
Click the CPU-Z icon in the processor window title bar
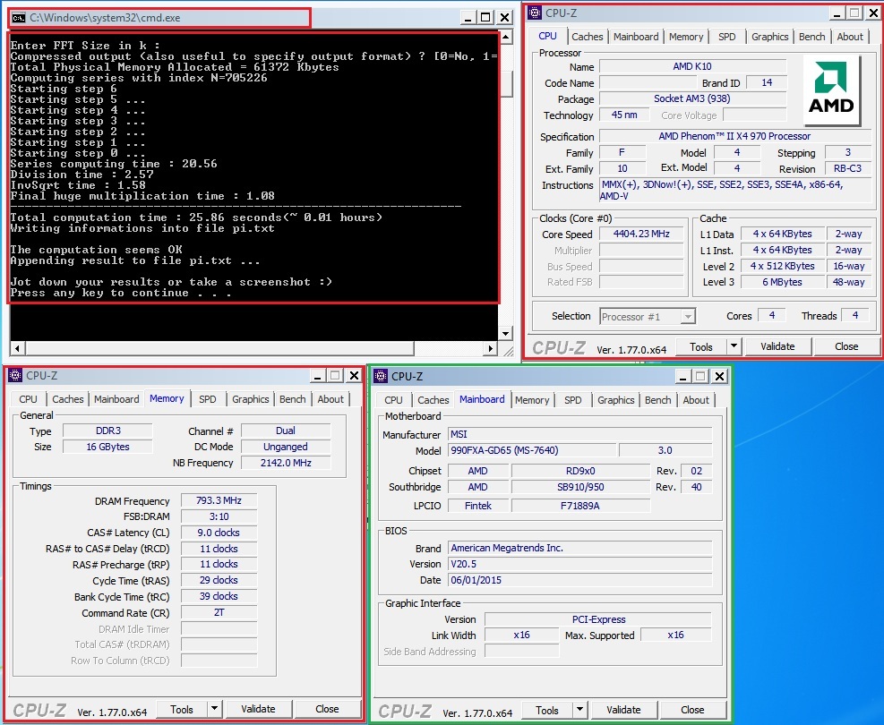(x=535, y=13)
